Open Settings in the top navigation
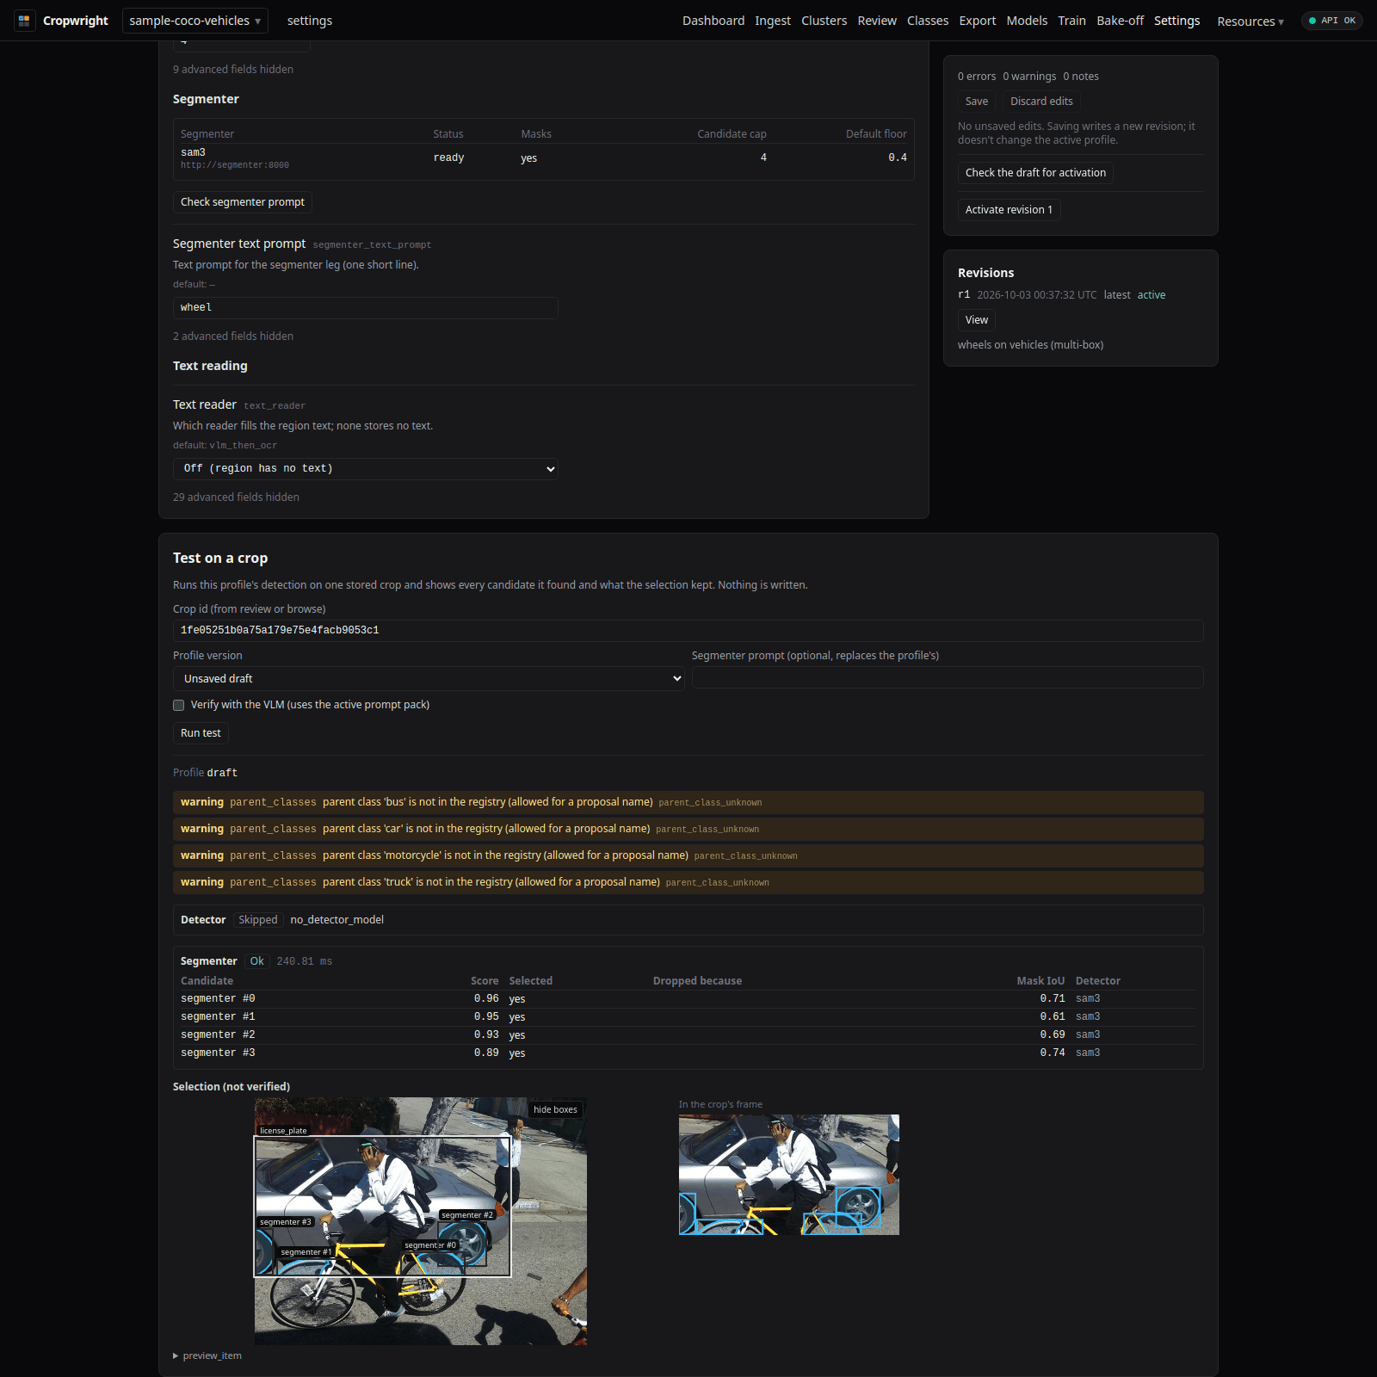1377x1377 pixels. pyautogui.click(x=1177, y=21)
